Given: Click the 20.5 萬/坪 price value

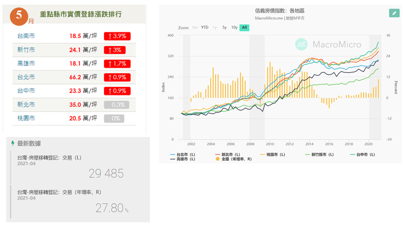Looking at the screenshot, I should click(83, 118).
